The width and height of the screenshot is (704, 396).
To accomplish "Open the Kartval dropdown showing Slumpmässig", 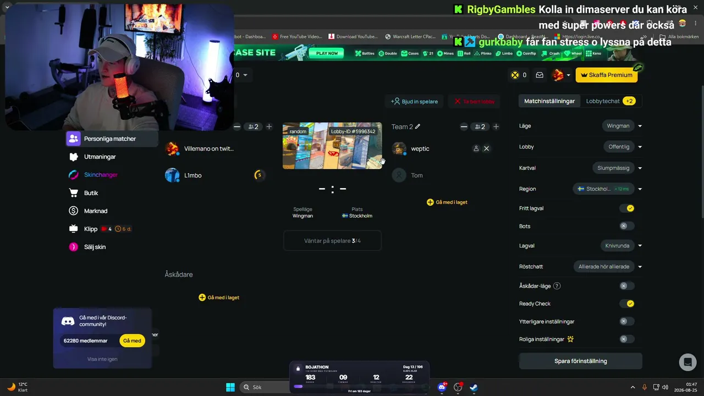I will tap(618, 168).
